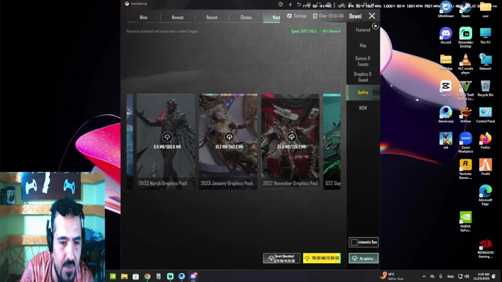Download the 2023 March Graphics Pack
This screenshot has width=502, height=282.
click(167, 137)
